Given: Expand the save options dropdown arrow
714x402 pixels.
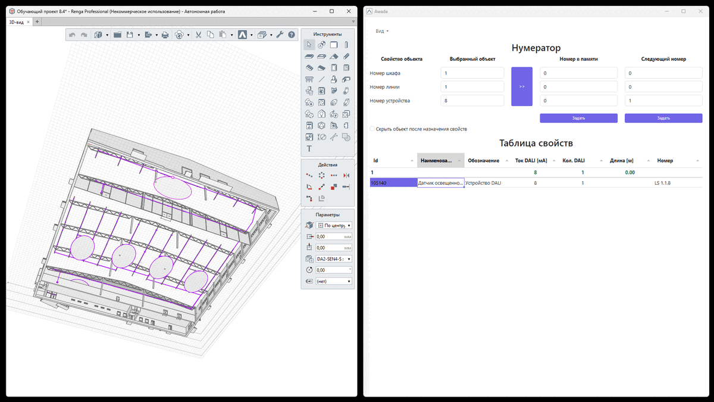Looking at the screenshot, I should point(139,35).
